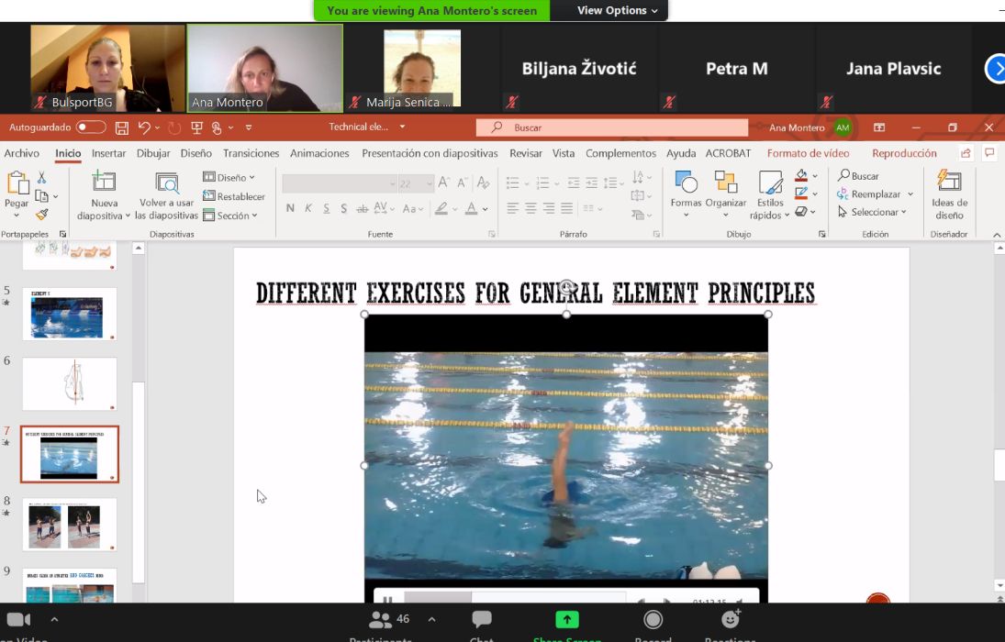Open the Diseño layout dropdown in Diapositivas group
This screenshot has width=1005, height=642.
point(229,178)
